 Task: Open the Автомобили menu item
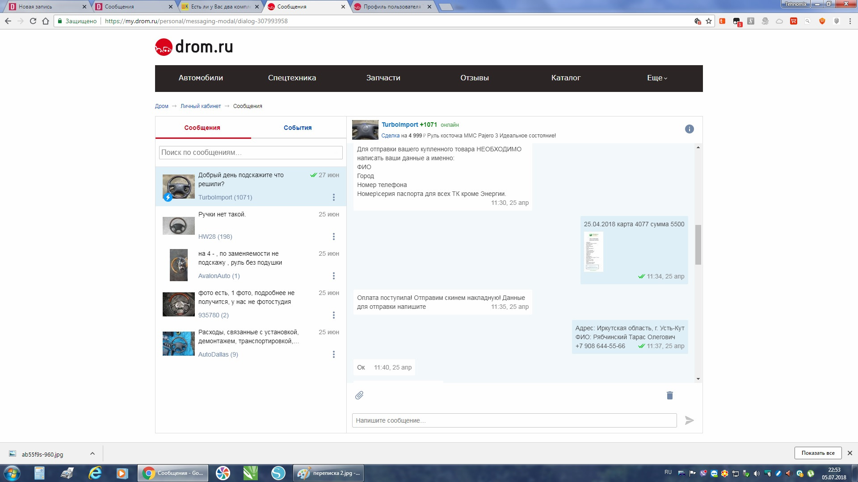click(x=201, y=78)
